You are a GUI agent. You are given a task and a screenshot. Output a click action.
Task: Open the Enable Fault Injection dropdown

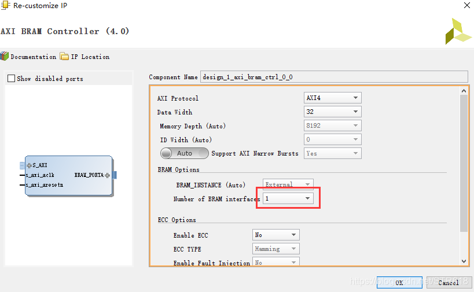276,262
